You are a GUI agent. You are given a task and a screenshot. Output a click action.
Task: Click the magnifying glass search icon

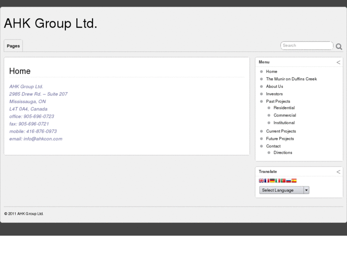point(339,46)
